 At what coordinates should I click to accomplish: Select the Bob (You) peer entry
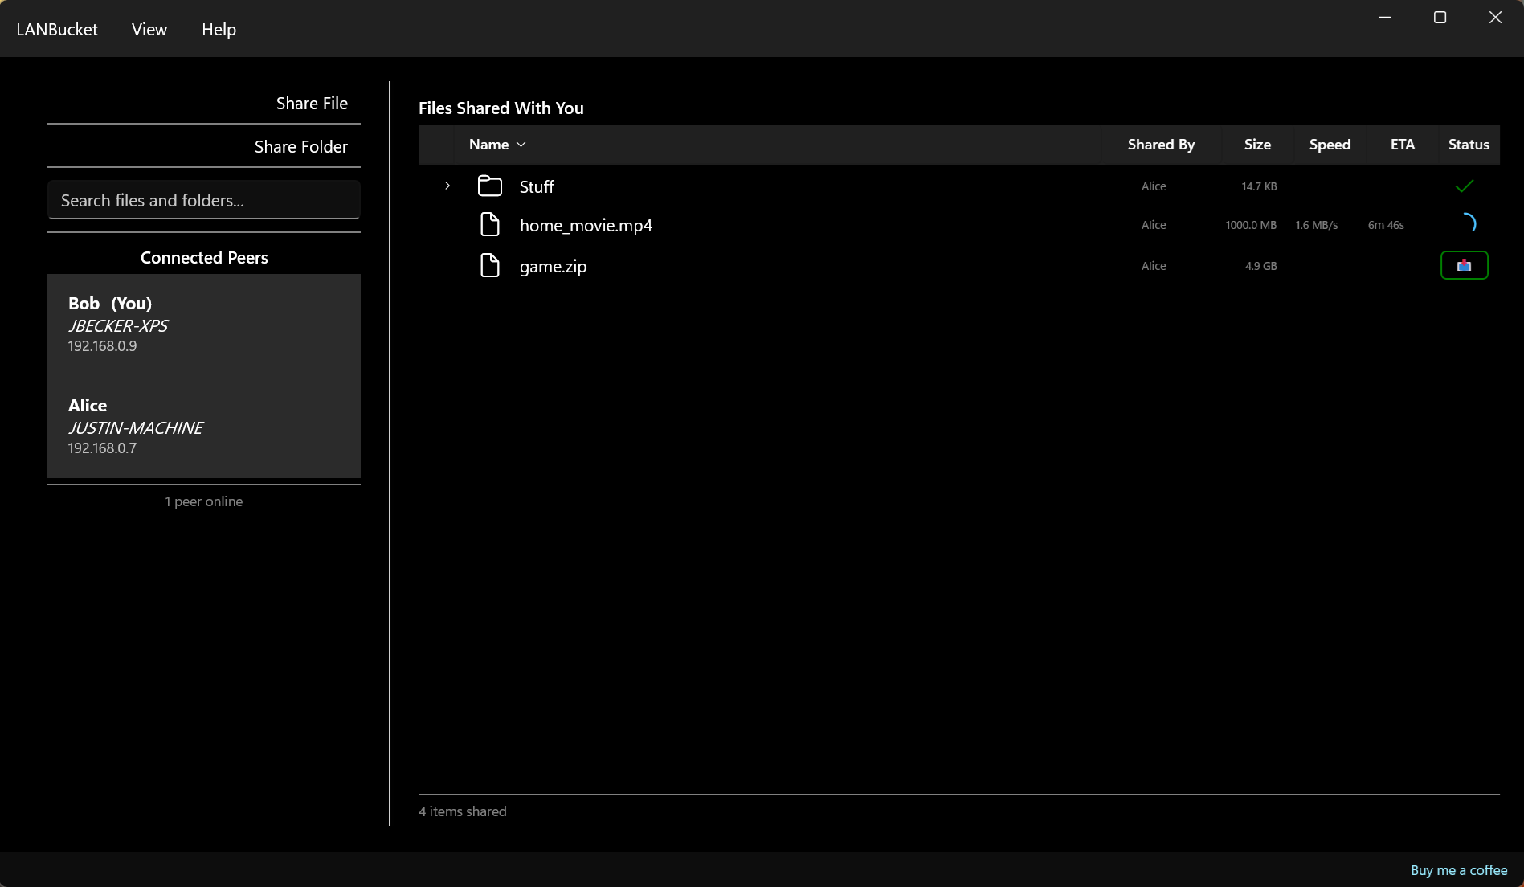tap(203, 324)
